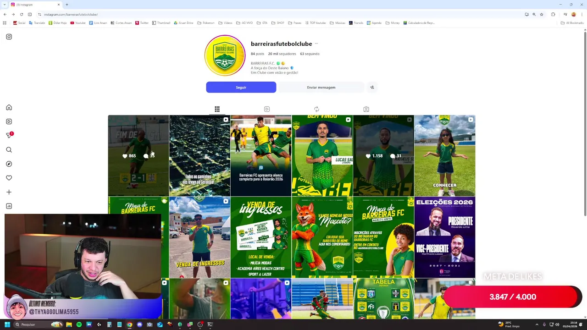Open the Twitter bookmark
This screenshot has height=330, width=587.
[142, 22]
